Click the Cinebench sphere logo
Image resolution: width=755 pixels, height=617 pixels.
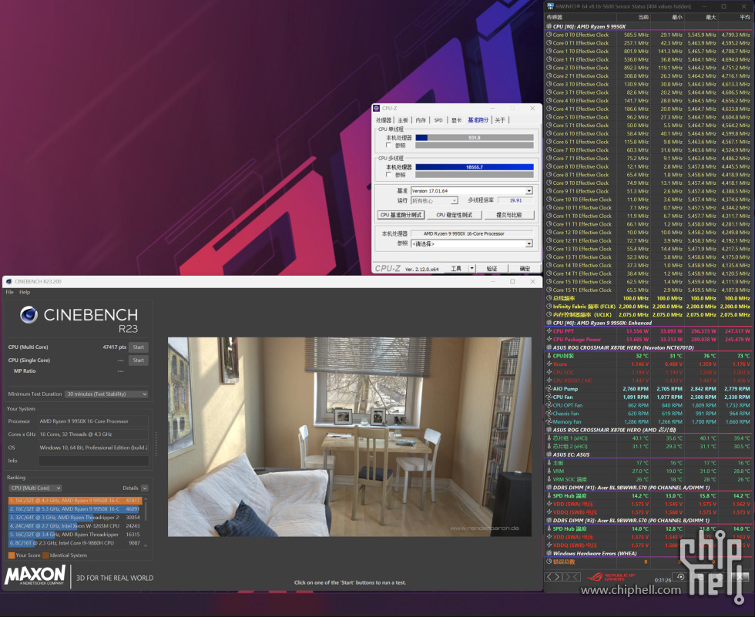29,315
